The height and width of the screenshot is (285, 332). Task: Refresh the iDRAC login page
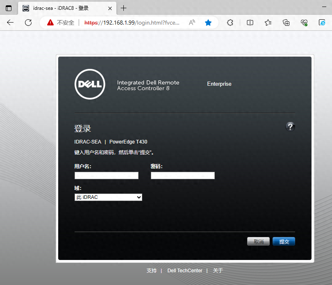(28, 23)
